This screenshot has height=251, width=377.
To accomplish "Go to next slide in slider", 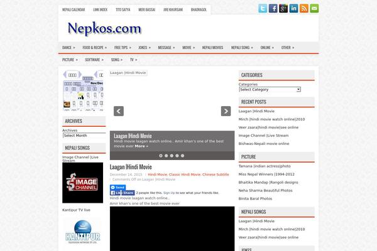I will (226, 111).
